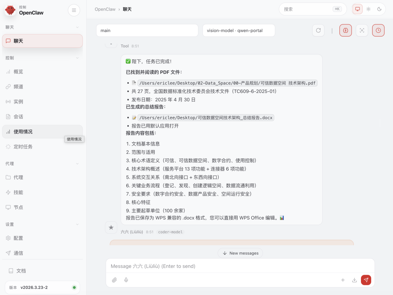This screenshot has width=393, height=295.
Task: Collapse the 控制 sidebar section
Action: point(77,58)
